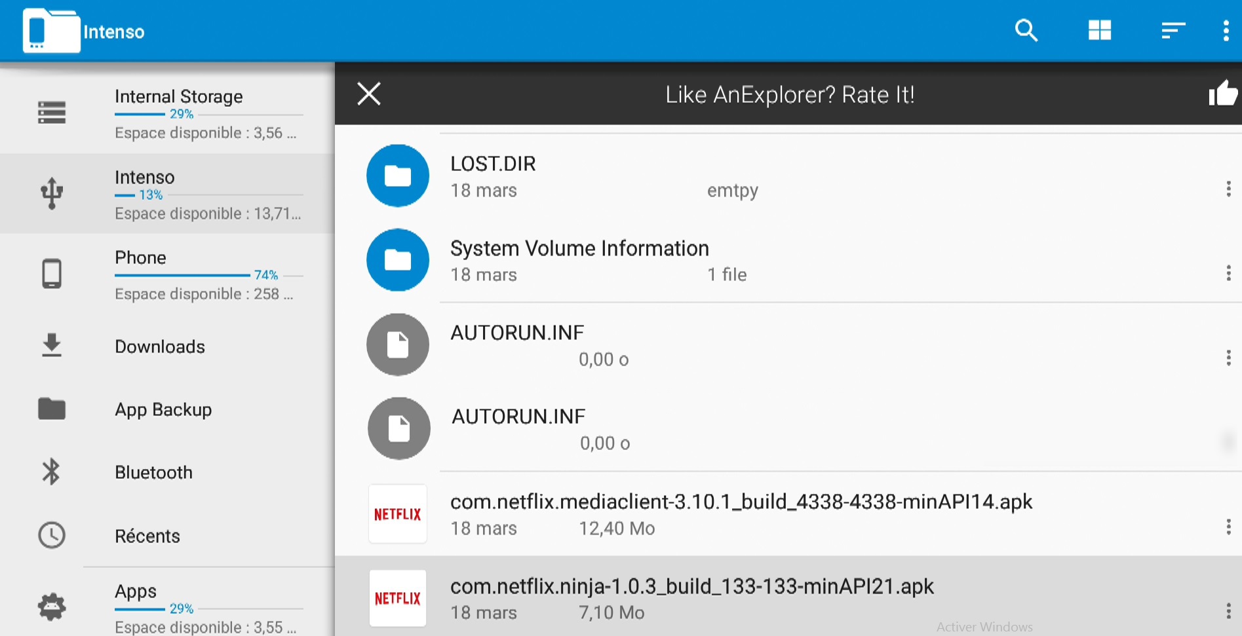Dismiss the Rate It banner
This screenshot has height=636, width=1242.
click(369, 94)
